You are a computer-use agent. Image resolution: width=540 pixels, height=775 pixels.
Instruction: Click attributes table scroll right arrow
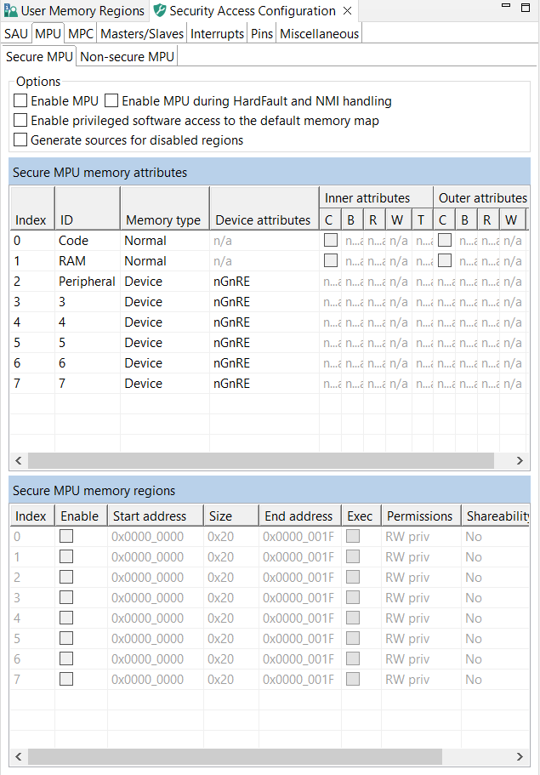coord(520,460)
